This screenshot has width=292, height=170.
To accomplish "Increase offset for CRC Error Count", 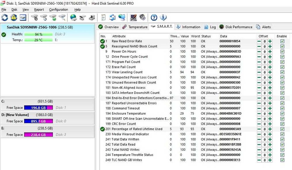I will pos(270,124).
